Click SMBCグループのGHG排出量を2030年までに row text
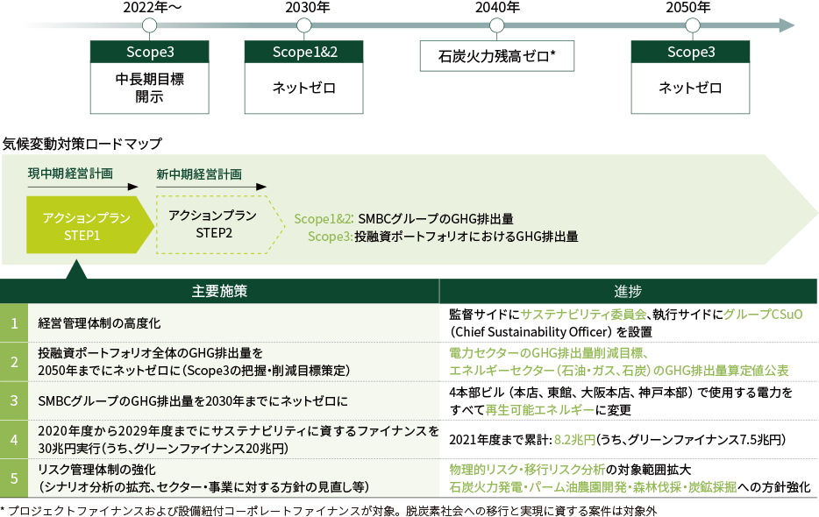This screenshot has height=517, width=819. [x=193, y=400]
